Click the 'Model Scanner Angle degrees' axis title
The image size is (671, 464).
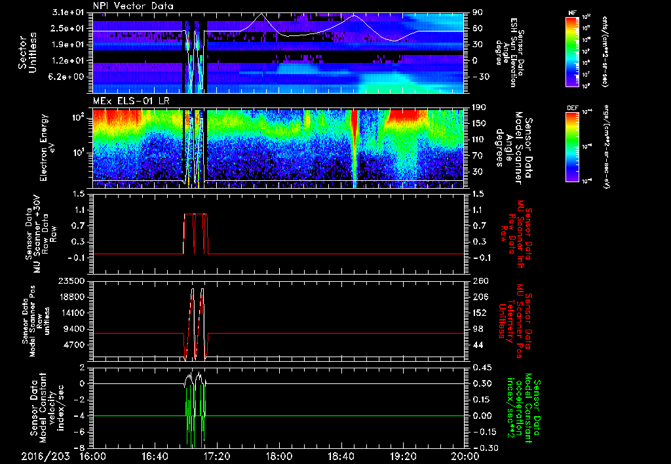click(514, 148)
